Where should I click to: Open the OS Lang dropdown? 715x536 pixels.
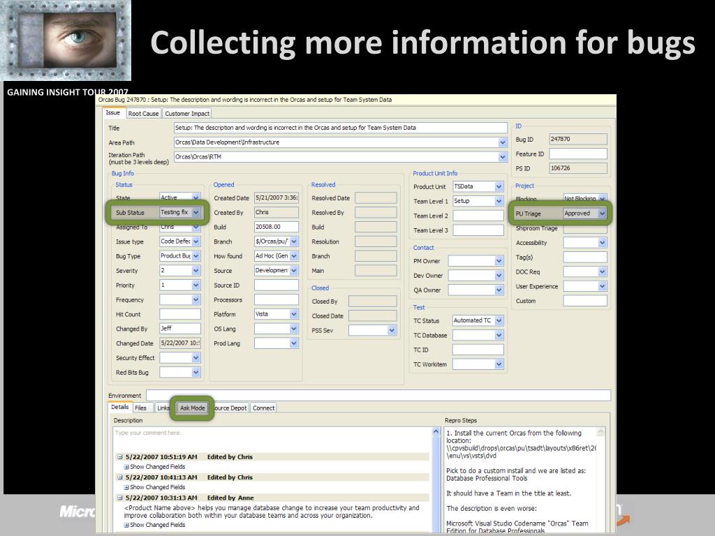(294, 329)
